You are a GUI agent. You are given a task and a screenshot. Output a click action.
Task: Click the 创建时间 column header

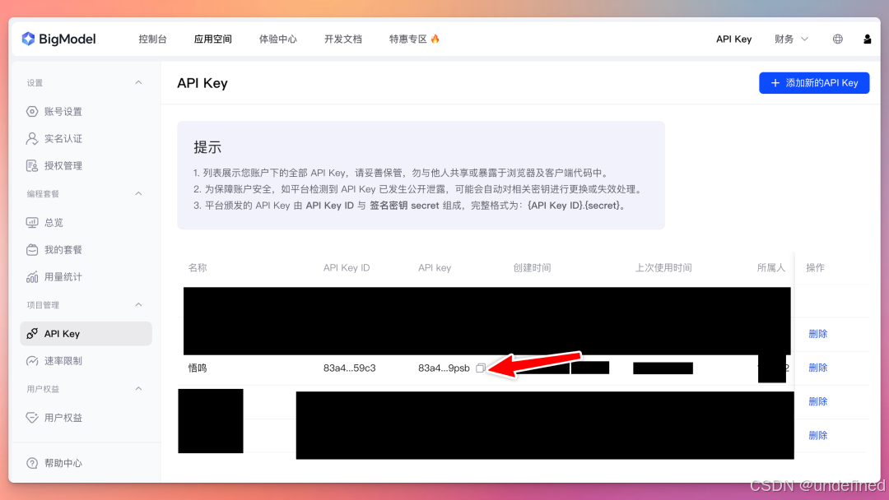(532, 268)
